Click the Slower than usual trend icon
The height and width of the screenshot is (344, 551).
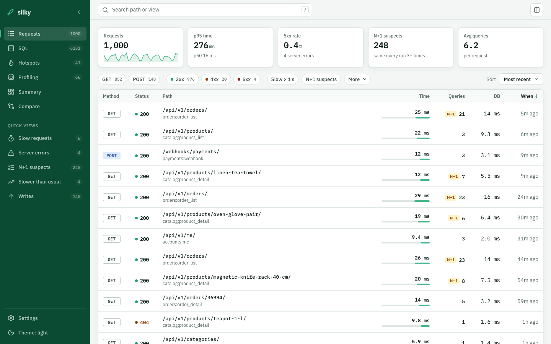point(11,182)
